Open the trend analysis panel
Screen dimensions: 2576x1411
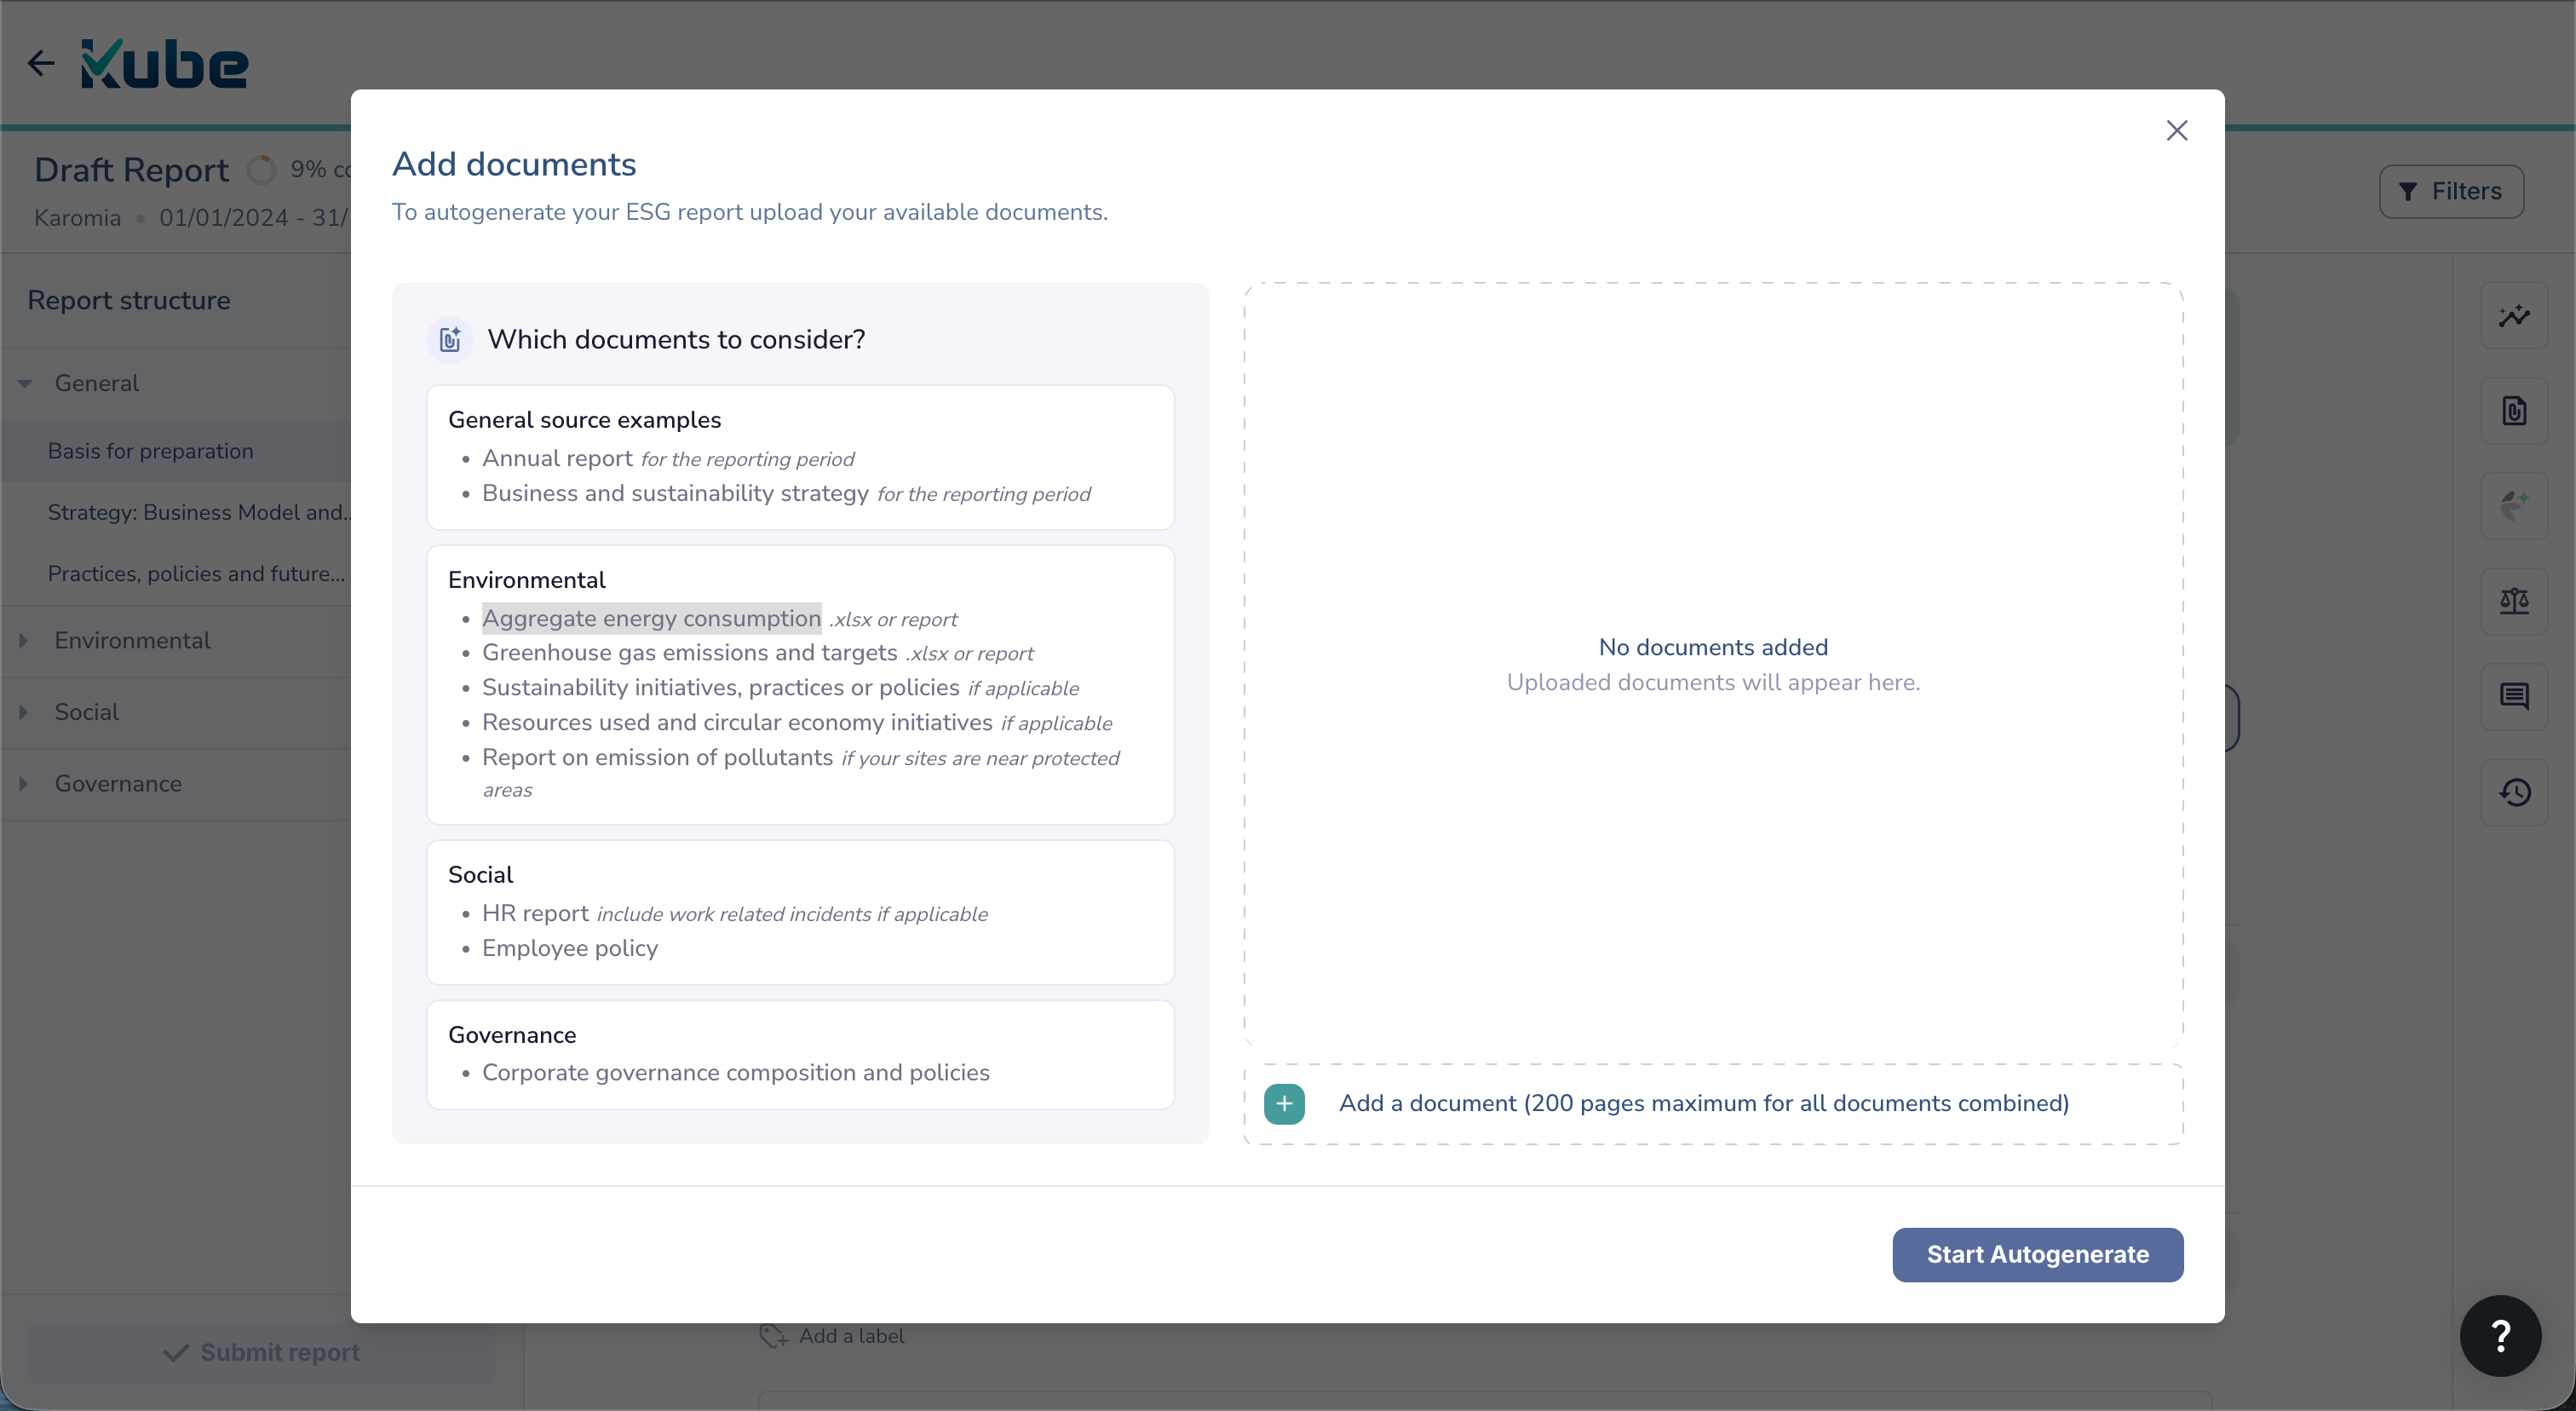coord(2516,317)
